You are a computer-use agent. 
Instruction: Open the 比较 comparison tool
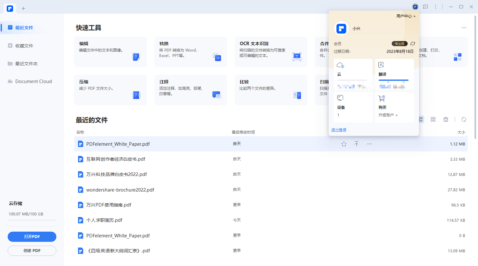pyautogui.click(x=270, y=89)
